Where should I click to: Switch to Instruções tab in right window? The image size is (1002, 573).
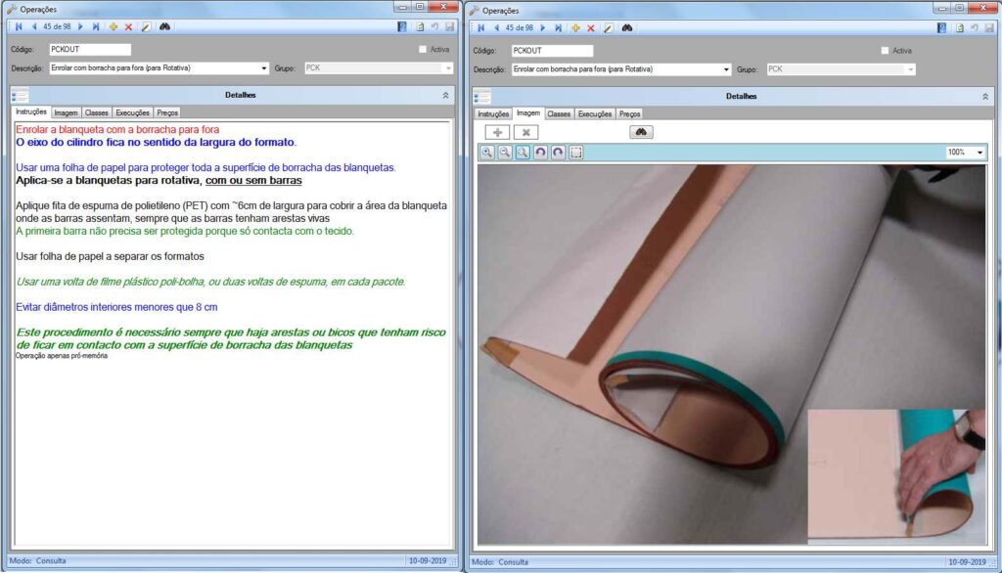[493, 114]
